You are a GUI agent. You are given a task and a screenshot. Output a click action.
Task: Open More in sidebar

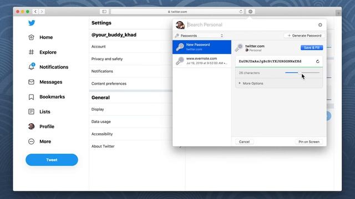point(45,142)
